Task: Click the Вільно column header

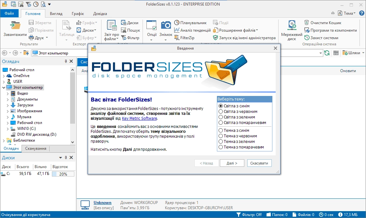Action: pos(41,167)
